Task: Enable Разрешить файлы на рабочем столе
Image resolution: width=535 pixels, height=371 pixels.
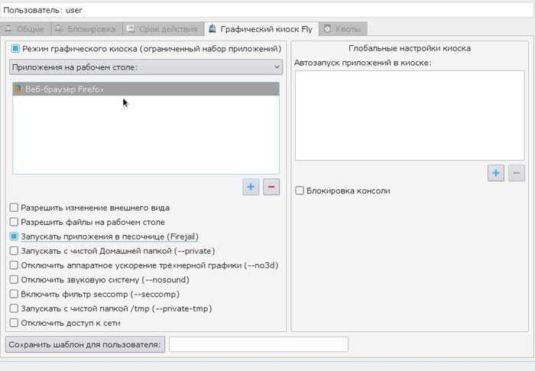Action: click(14, 222)
